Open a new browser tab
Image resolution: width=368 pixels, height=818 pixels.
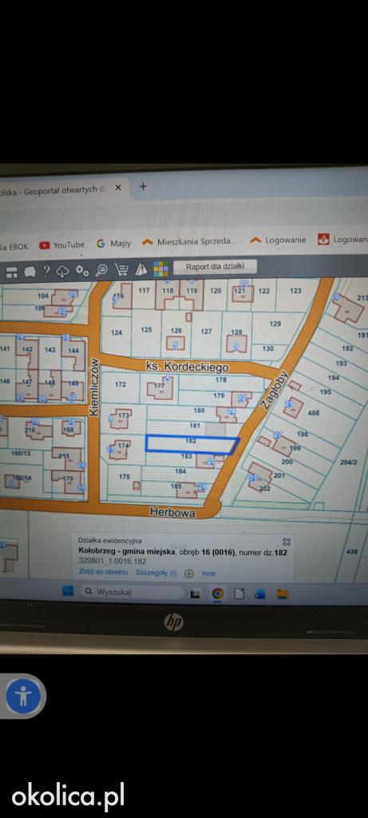coord(143,186)
